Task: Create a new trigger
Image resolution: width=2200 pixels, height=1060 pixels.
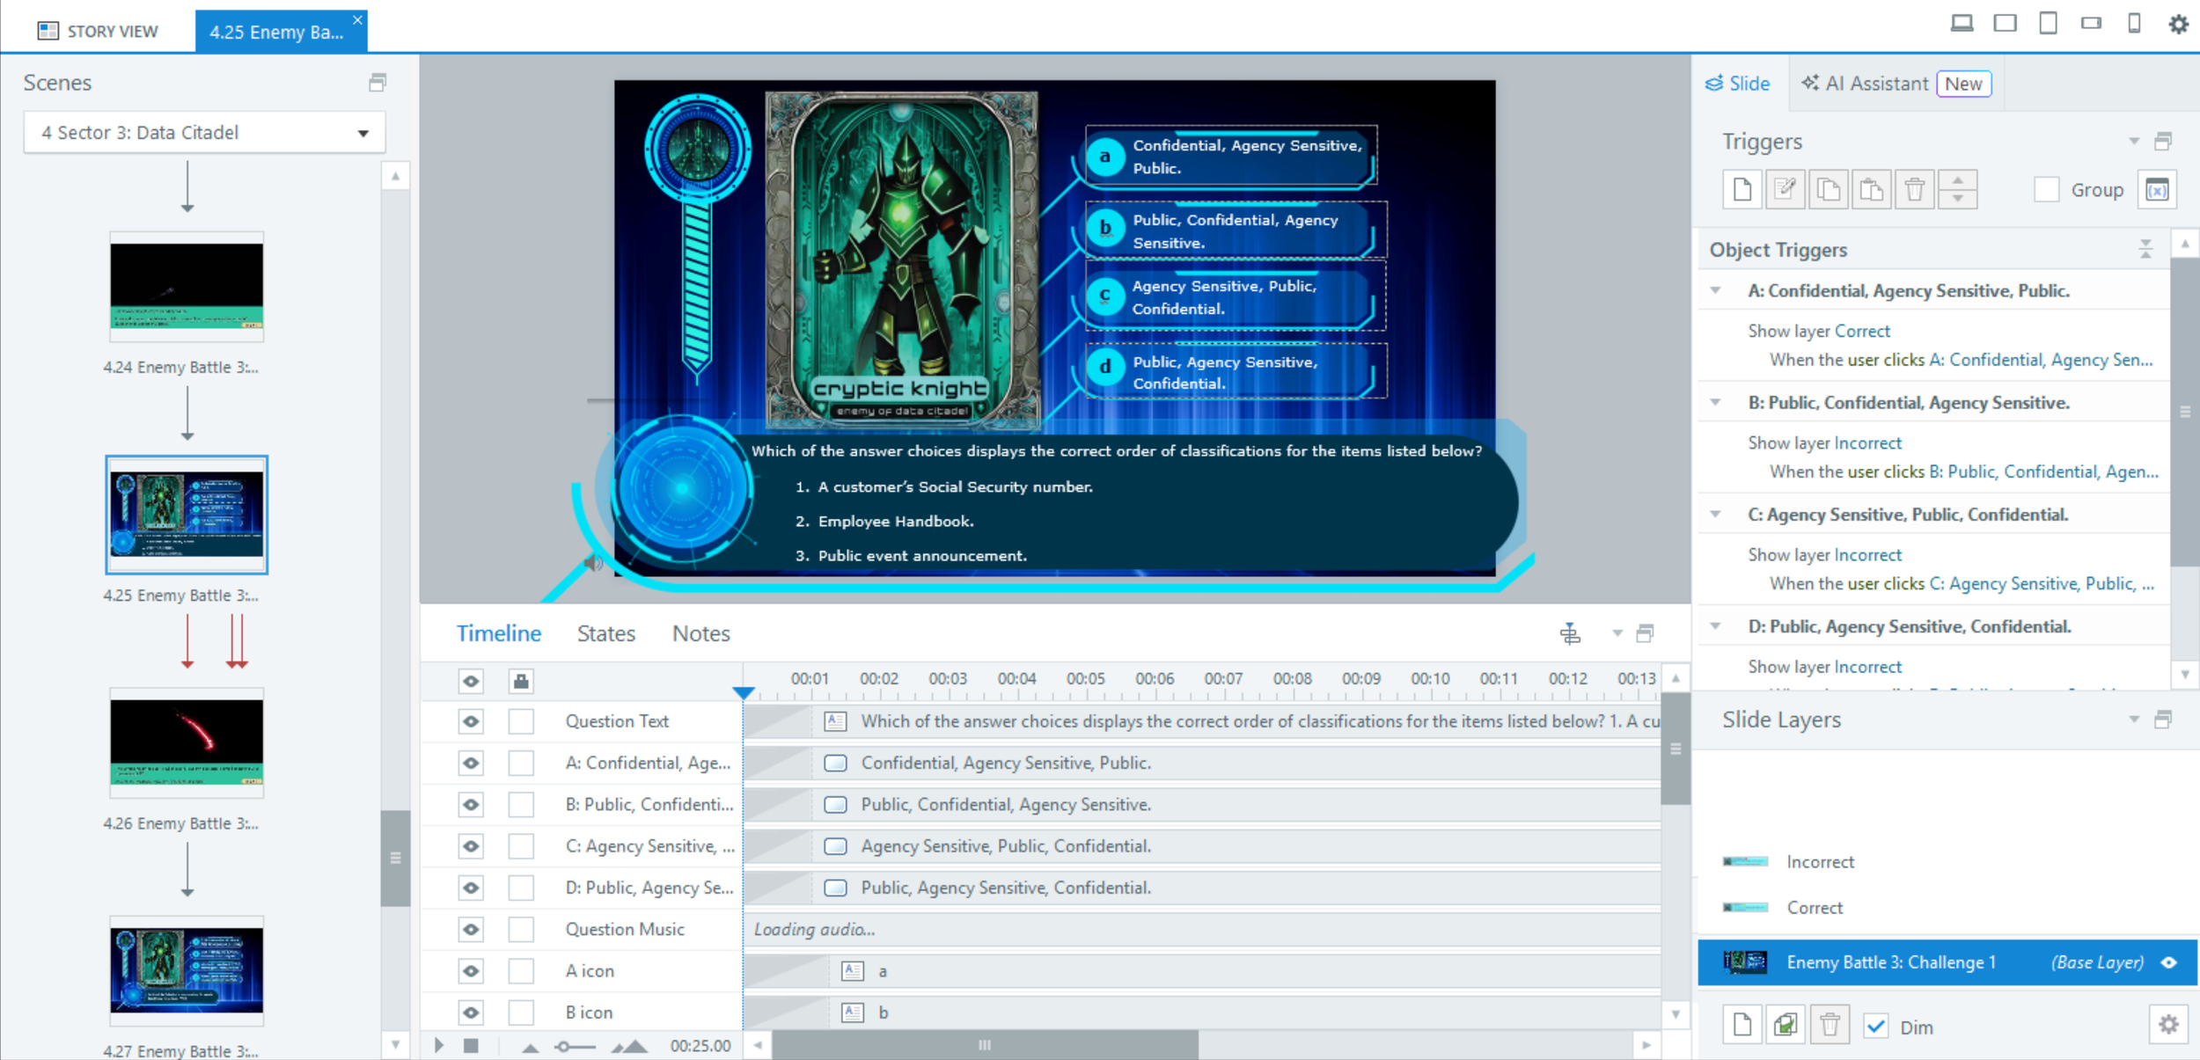Action: 1742,189
